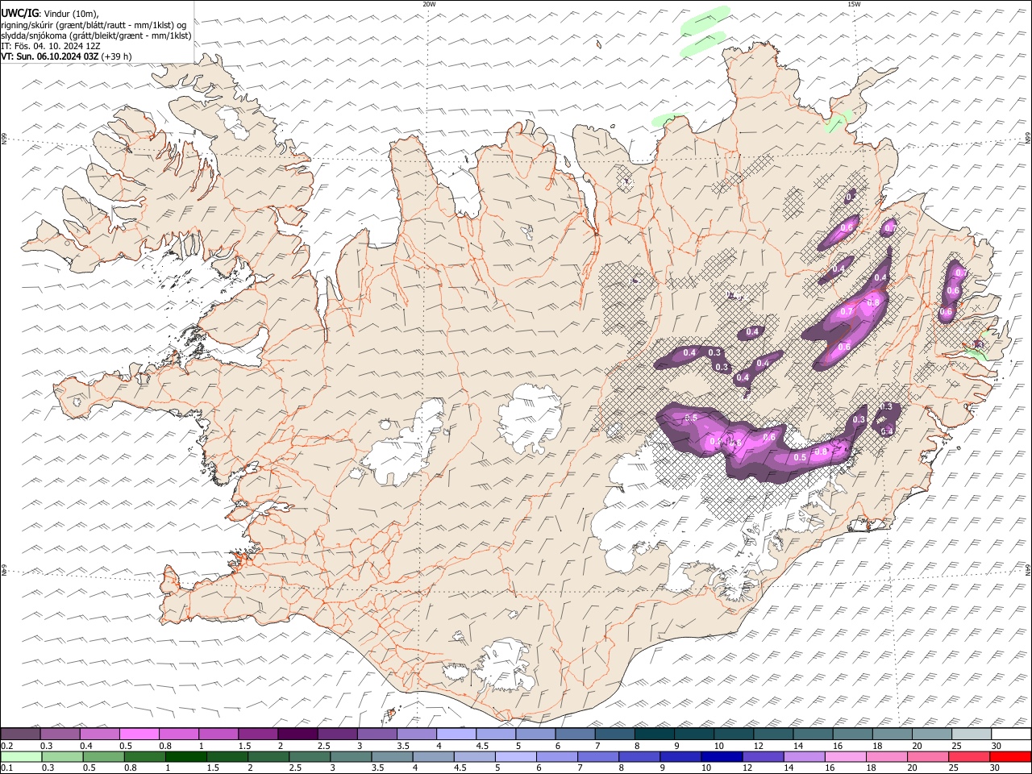Click the top-row legend swatch between 0.5 and 0.8

click(x=139, y=734)
